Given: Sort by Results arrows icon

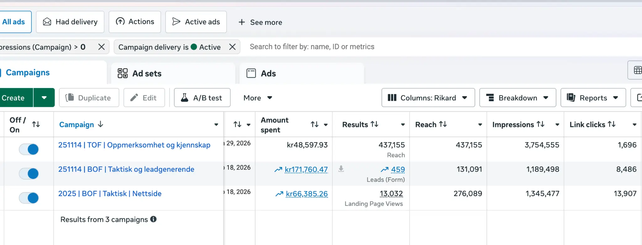Looking at the screenshot, I should tap(374, 124).
